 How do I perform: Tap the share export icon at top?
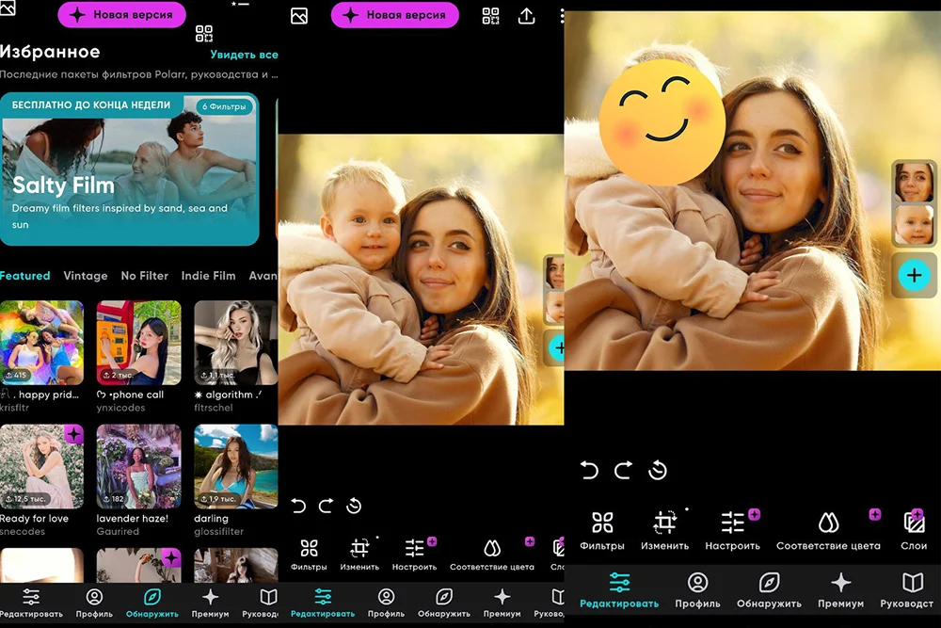pyautogui.click(x=527, y=16)
